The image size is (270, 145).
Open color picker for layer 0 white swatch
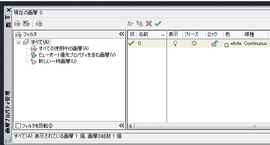pos(227,45)
